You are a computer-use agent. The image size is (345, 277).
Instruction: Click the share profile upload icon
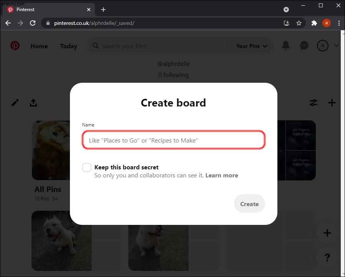(33, 103)
